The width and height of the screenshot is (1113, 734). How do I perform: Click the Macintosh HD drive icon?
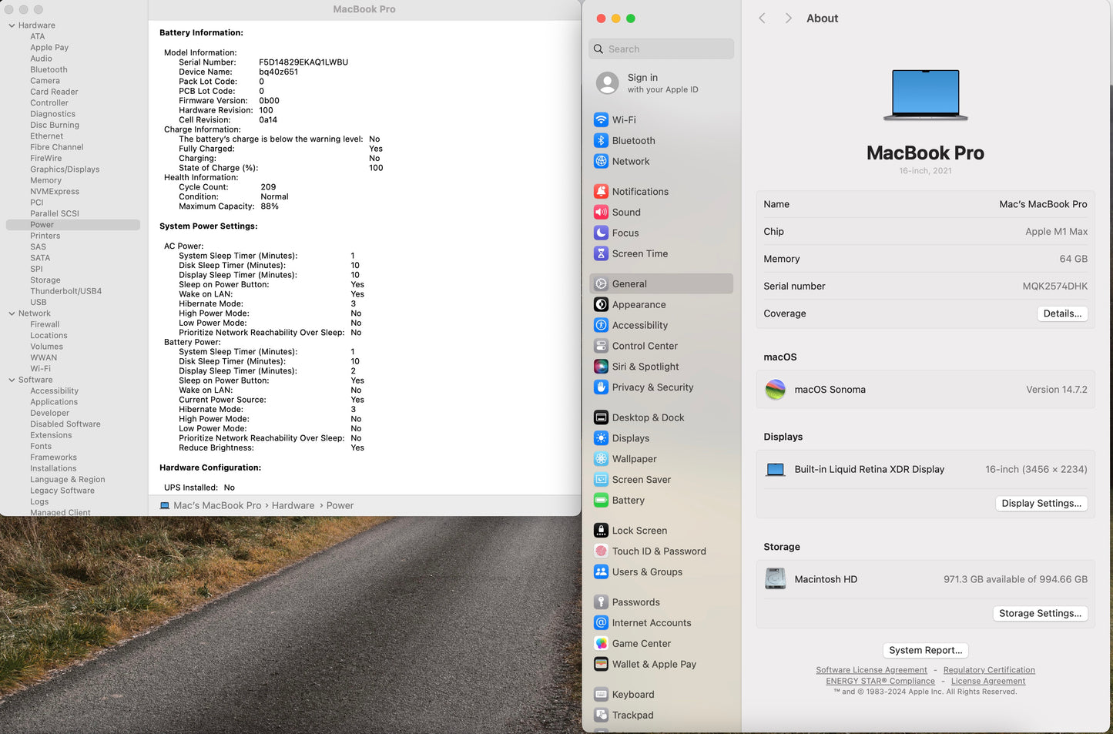775,579
